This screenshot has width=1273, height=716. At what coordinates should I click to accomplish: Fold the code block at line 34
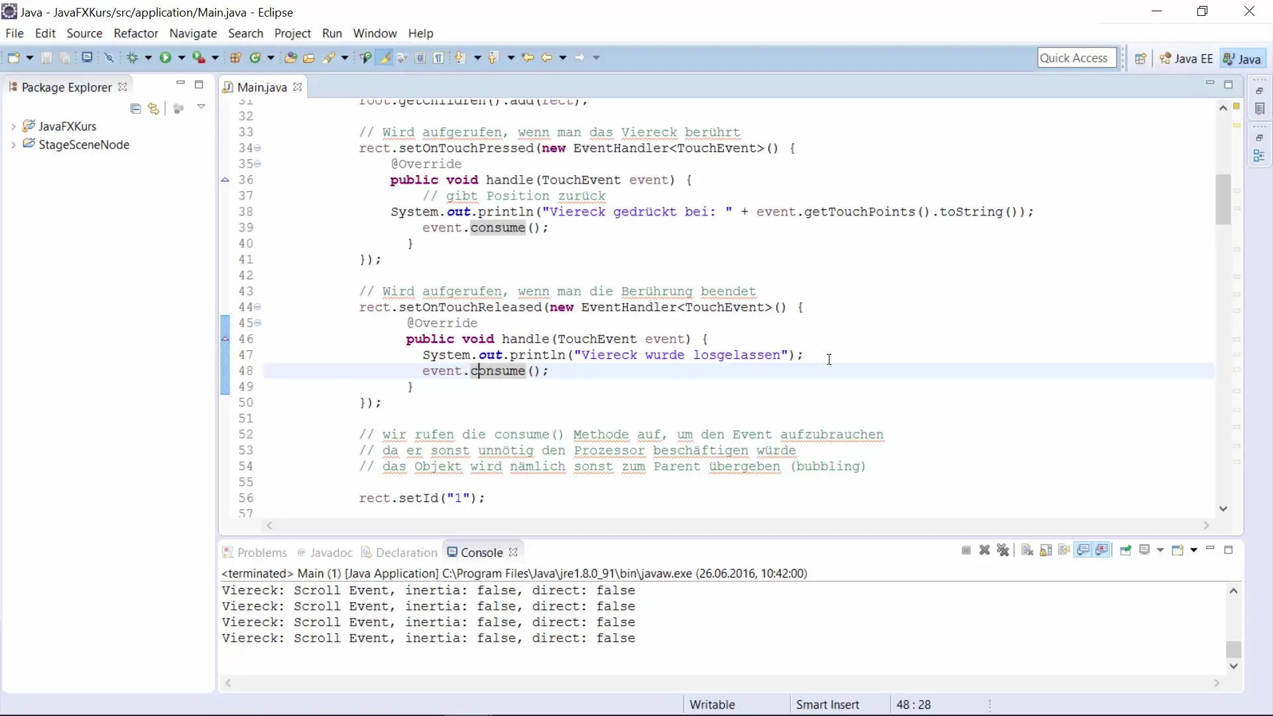point(257,148)
